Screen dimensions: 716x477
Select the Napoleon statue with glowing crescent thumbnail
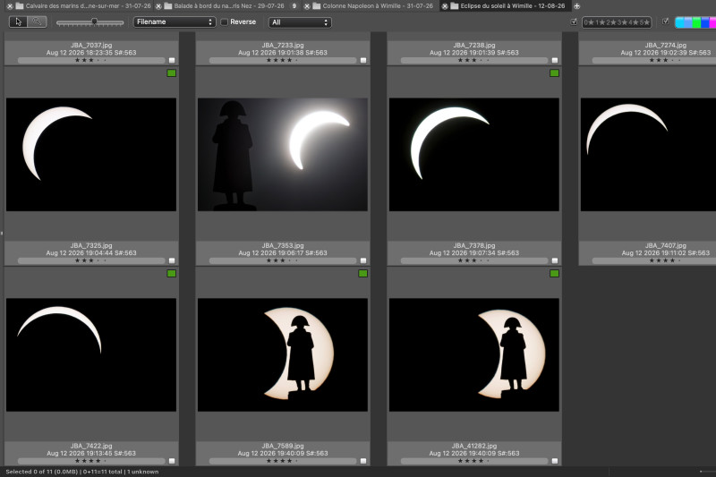click(283, 154)
